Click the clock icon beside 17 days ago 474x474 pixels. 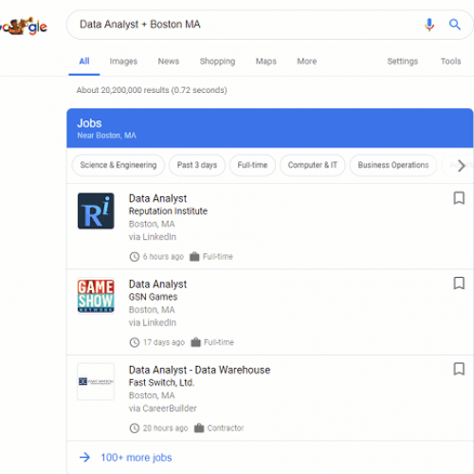pyautogui.click(x=135, y=342)
